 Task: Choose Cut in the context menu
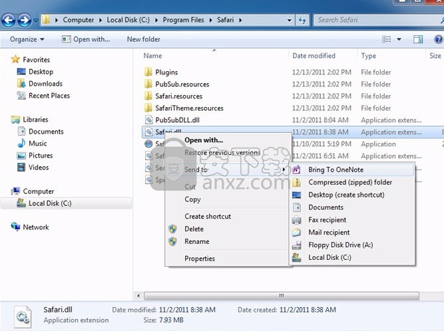[190, 187]
